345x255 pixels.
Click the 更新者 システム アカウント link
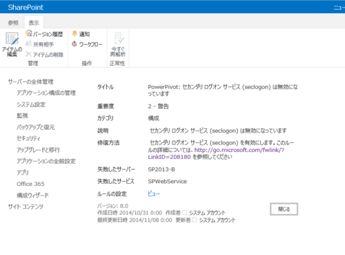tap(217, 220)
